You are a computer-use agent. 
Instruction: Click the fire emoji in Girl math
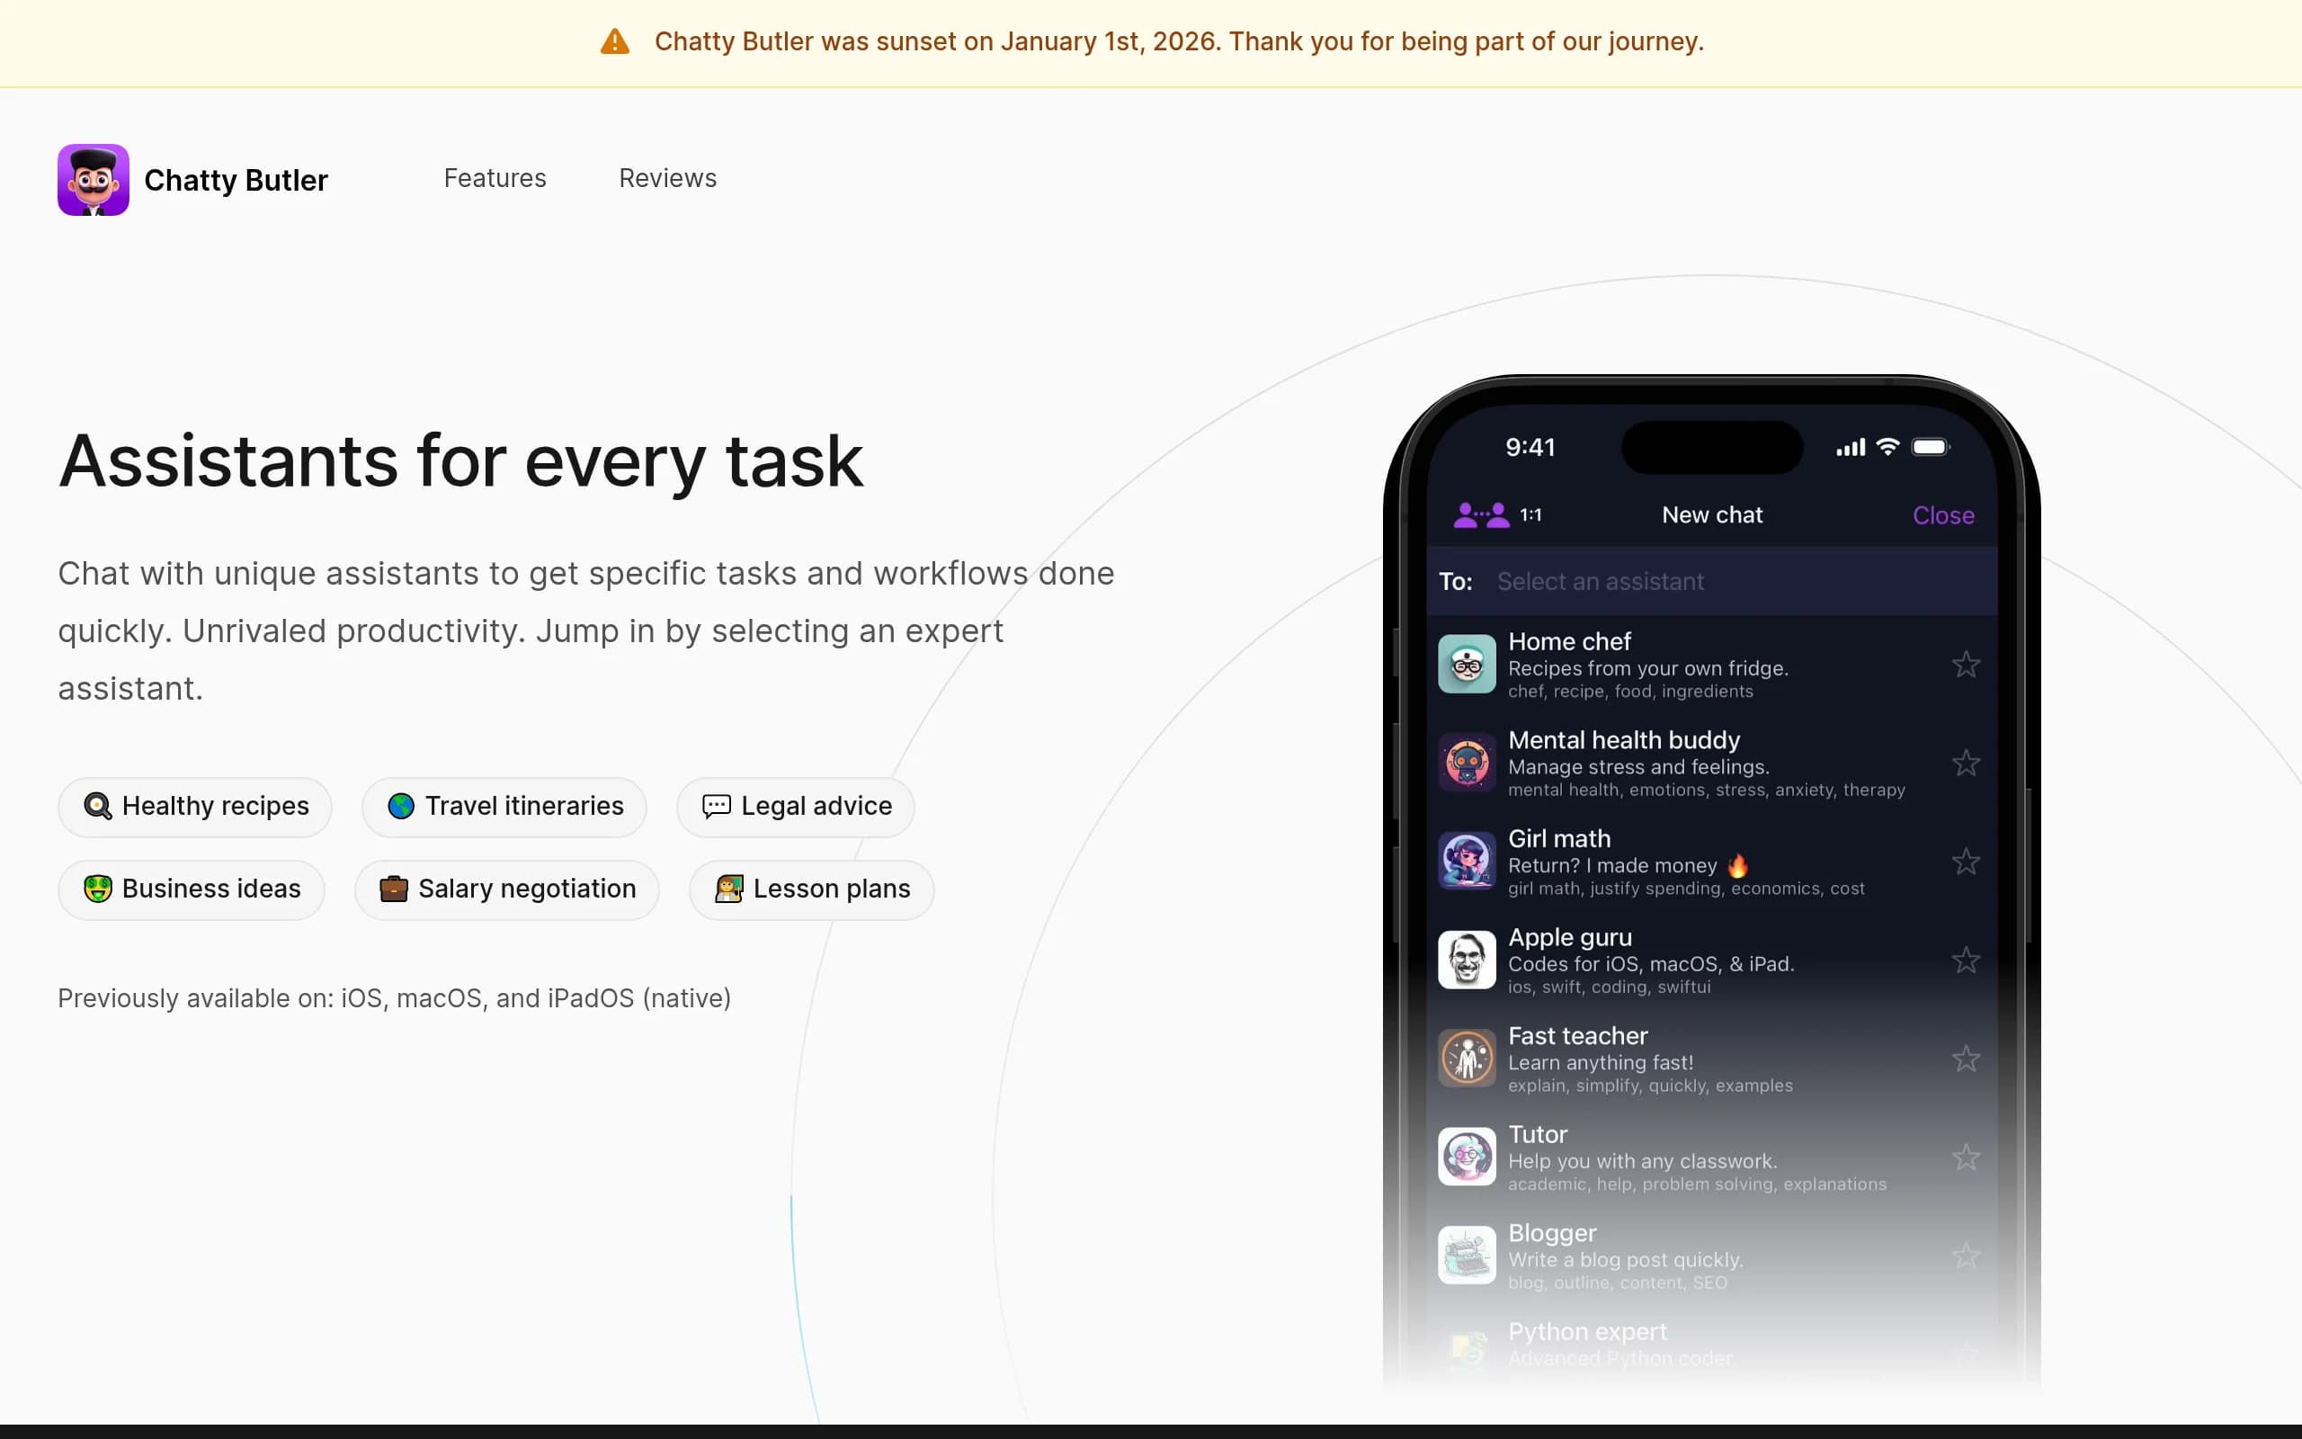click(x=1737, y=865)
